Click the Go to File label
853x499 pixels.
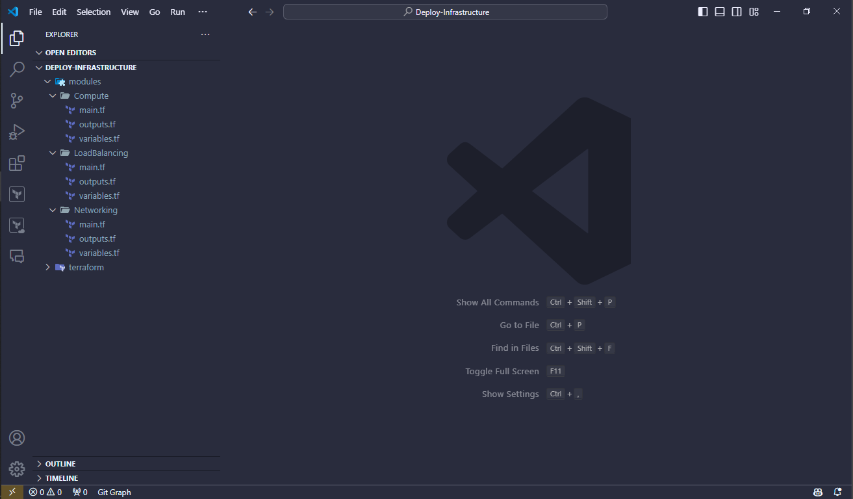[x=520, y=325]
